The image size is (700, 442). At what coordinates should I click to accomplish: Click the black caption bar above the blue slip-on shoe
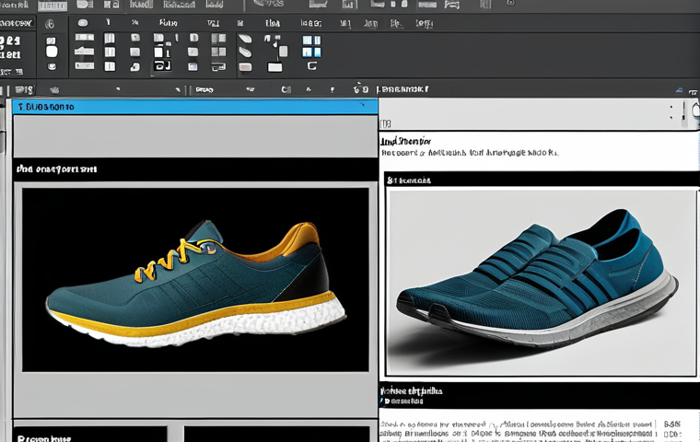click(542, 180)
